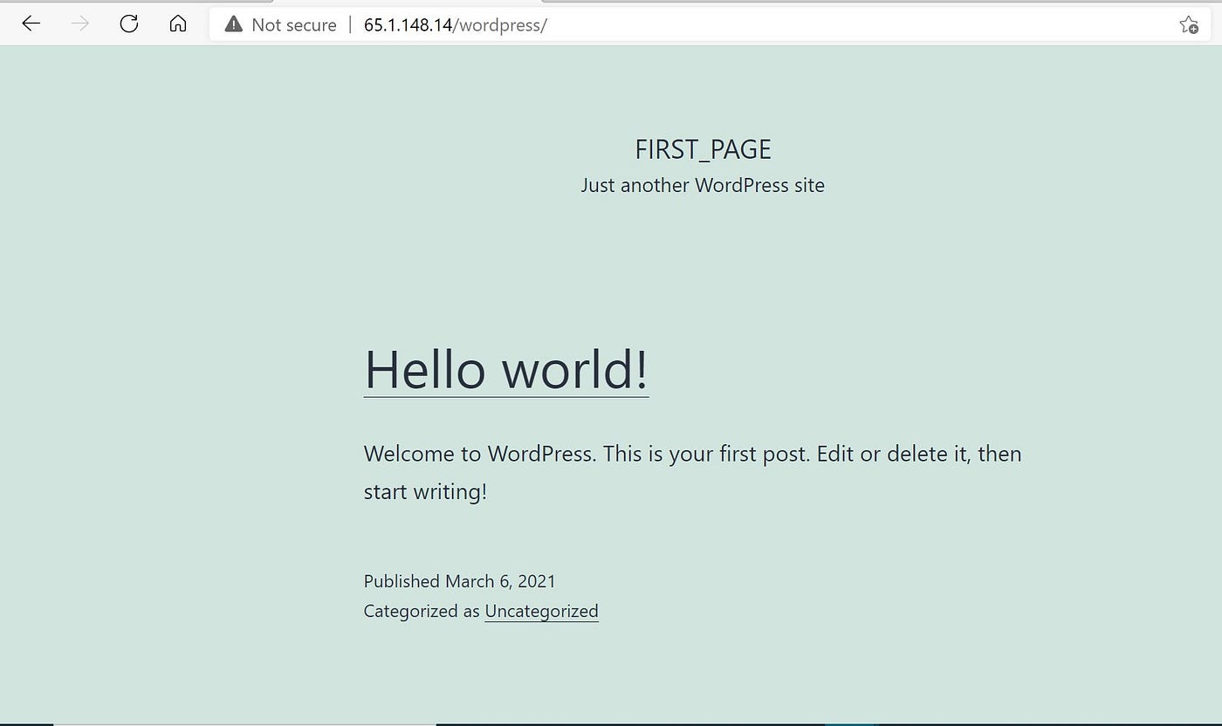
Task: Add page to favorites with star icon
Action: point(1188,24)
